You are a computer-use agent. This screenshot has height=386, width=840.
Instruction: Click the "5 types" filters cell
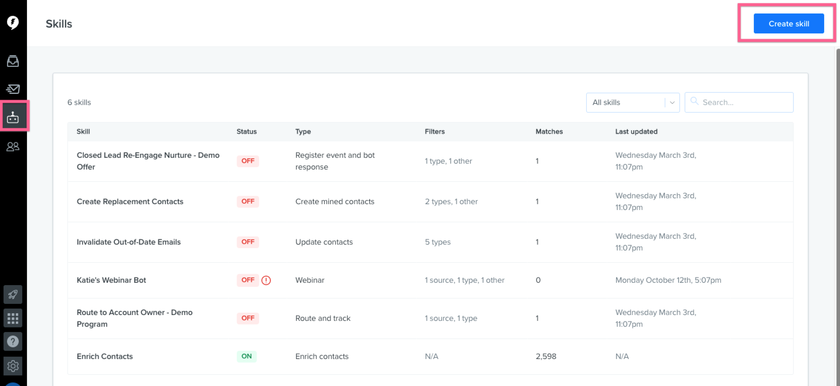pyautogui.click(x=438, y=242)
